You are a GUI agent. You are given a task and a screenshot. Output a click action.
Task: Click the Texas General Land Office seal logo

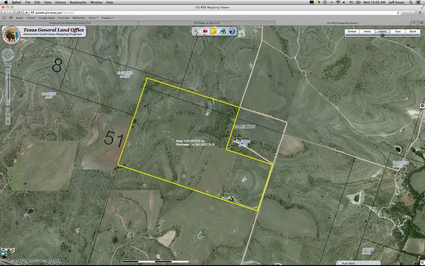coord(11,35)
